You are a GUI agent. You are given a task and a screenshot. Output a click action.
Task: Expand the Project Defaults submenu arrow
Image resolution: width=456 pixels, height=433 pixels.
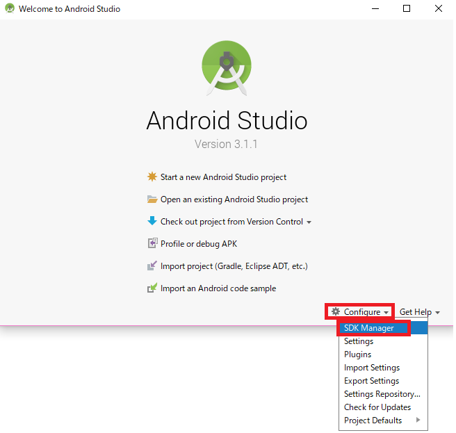[x=418, y=420]
